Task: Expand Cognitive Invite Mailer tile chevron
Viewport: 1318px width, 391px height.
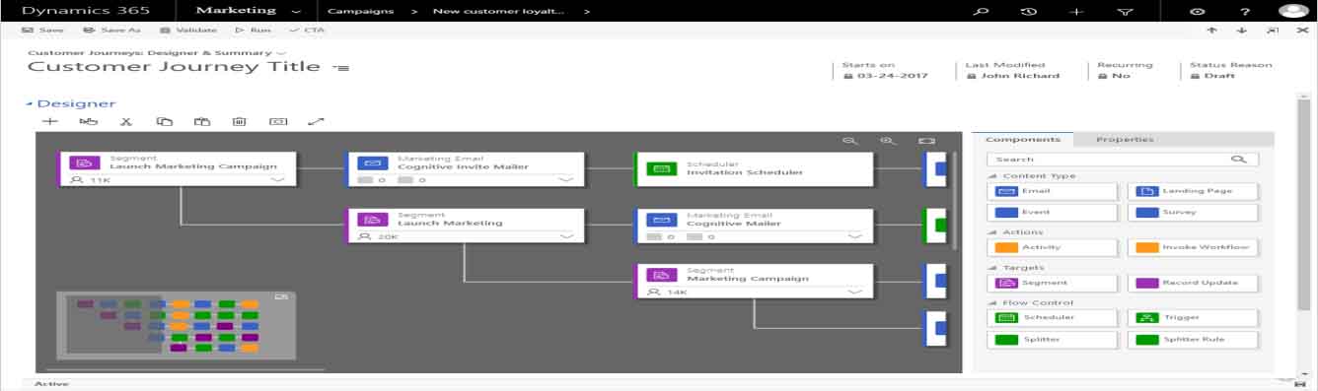Action: (x=566, y=180)
